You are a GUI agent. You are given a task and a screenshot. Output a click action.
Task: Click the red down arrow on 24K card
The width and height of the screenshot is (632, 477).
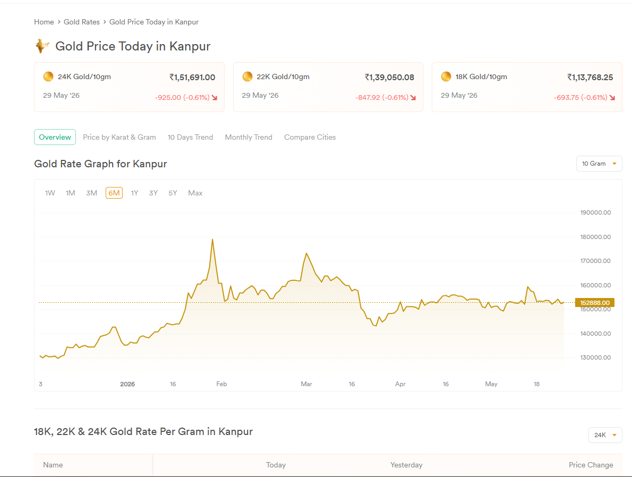pyautogui.click(x=215, y=98)
